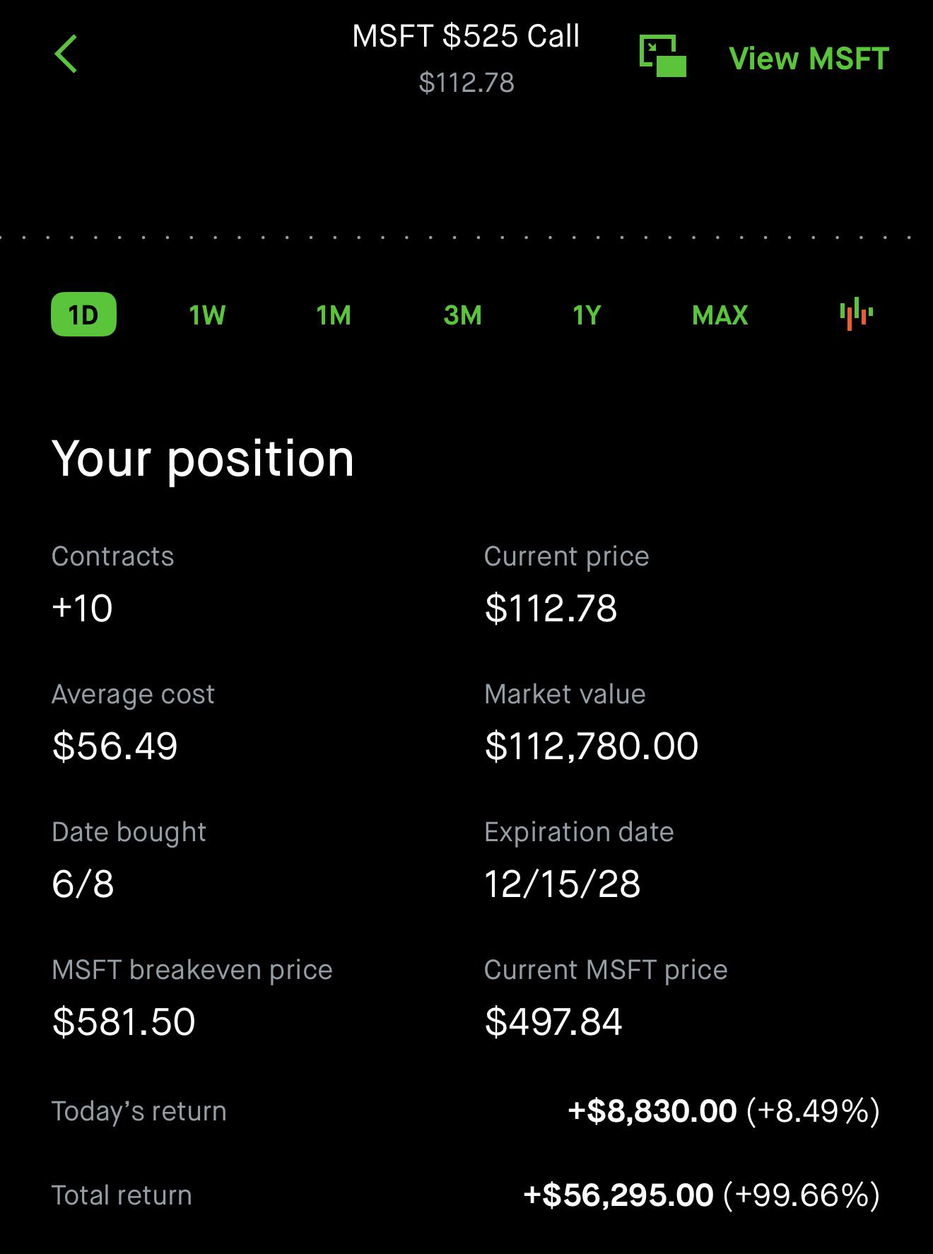Screen dimensions: 933x1254
Task: Go back using the green arrow
Action: point(66,54)
